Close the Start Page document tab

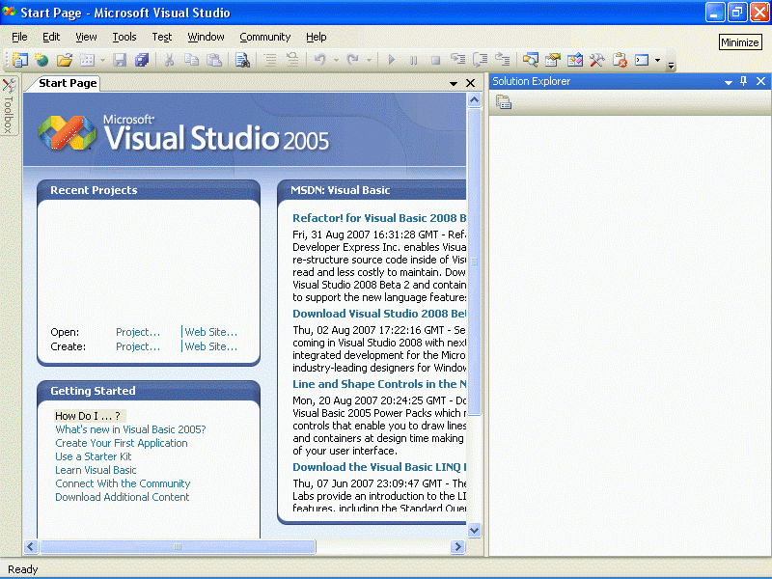pyautogui.click(x=470, y=83)
